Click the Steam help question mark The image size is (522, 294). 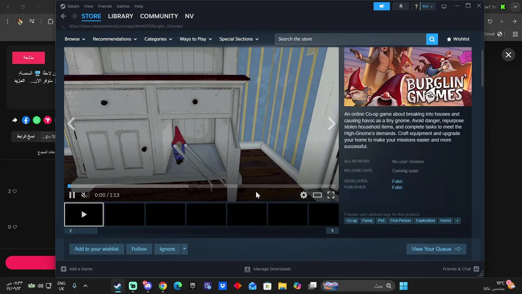[416, 6]
